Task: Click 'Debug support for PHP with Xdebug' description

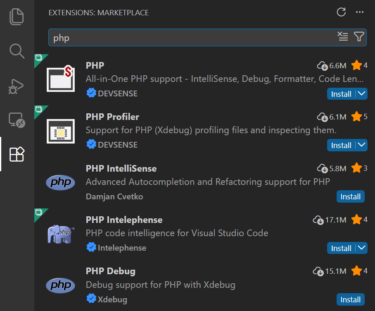Action: 161,285
